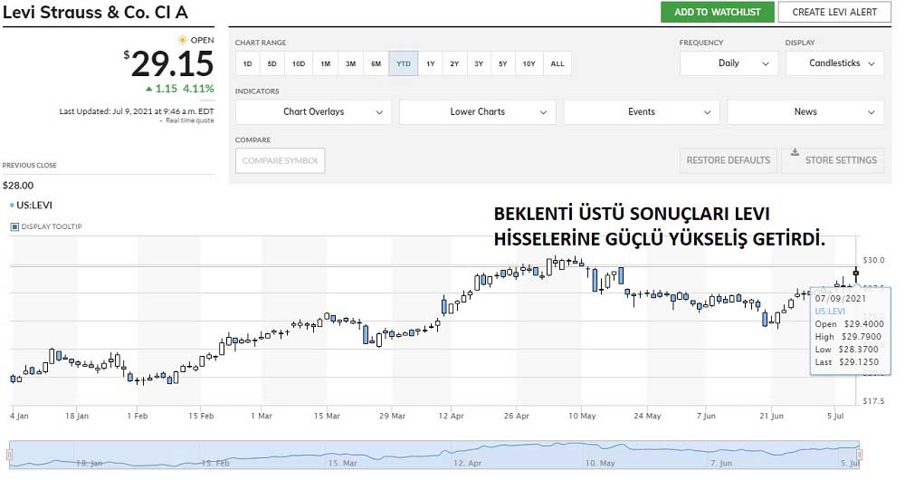The height and width of the screenshot is (480, 905).
Task: Click the Restore Defaults button
Action: (729, 160)
